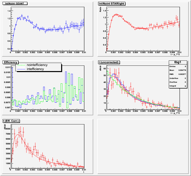
Task: Select the 'Int/Noint STARlight' title box
Action: [x=112, y=4]
